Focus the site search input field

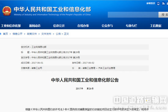coord(133,15)
